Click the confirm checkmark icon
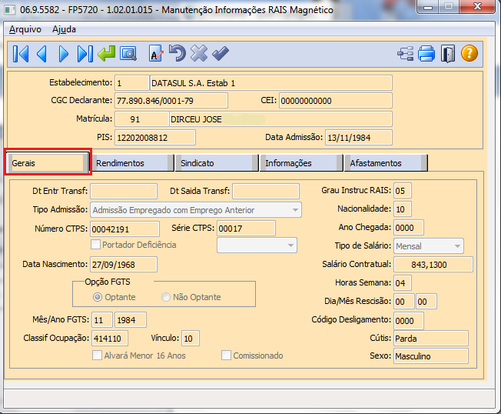 point(221,53)
